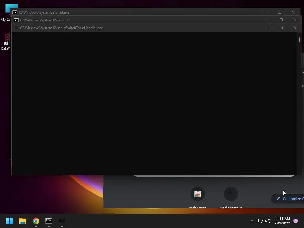Maximize the topmost cmd.exe window

[x=280, y=12]
